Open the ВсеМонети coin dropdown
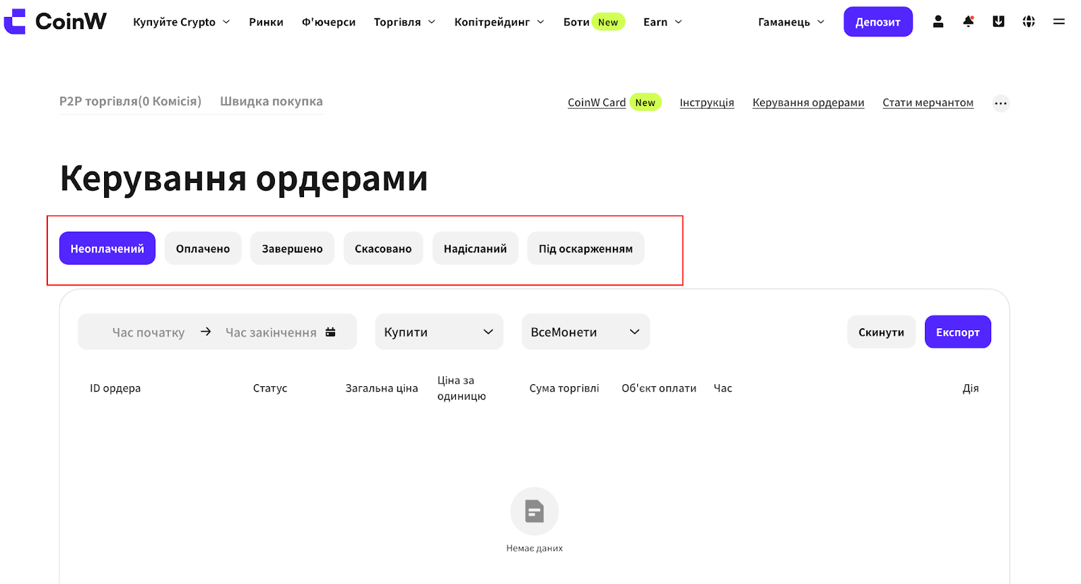The height and width of the screenshot is (584, 1081). pyautogui.click(x=586, y=331)
